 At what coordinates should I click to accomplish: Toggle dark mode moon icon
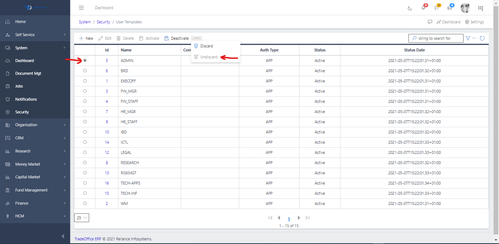pyautogui.click(x=410, y=8)
